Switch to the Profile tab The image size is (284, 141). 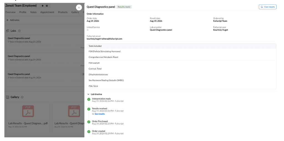(23, 12)
